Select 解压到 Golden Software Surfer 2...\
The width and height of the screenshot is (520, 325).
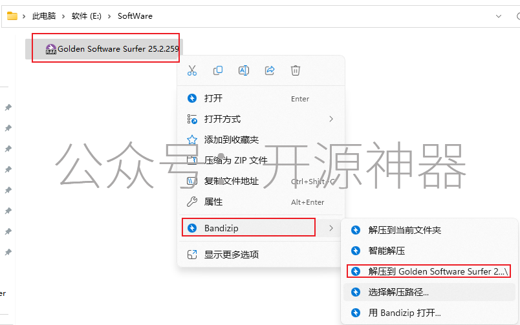click(x=429, y=271)
